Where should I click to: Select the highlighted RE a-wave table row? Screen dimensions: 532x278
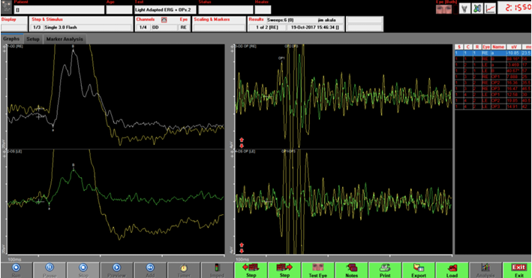[493, 53]
